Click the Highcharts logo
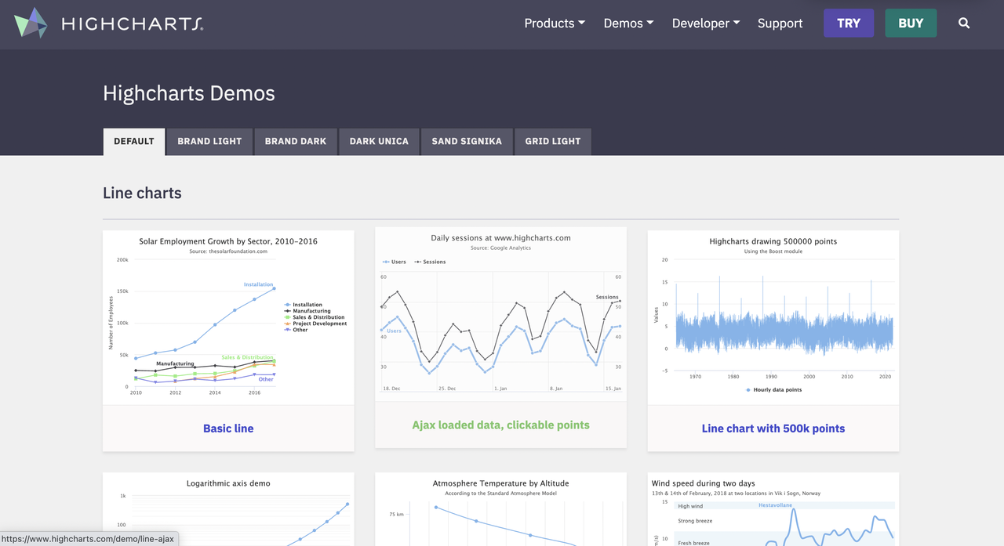Viewport: 1004px width, 546px height. pos(109,24)
